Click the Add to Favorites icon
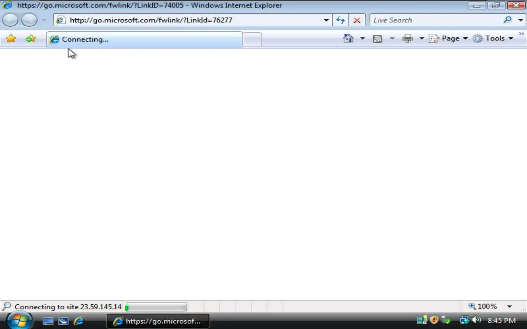 30,39
